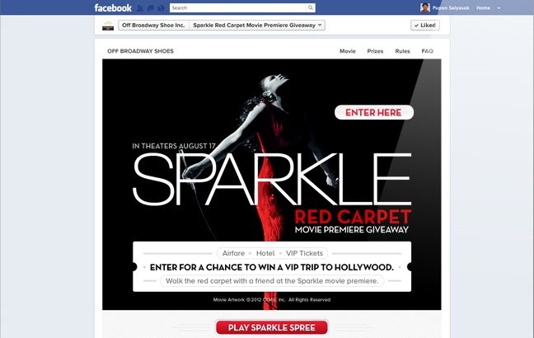The height and width of the screenshot is (338, 534).
Task: Open friend requests icon
Action: 140,8
